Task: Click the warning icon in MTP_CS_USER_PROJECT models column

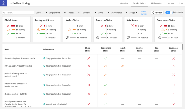Action: click(123, 66)
